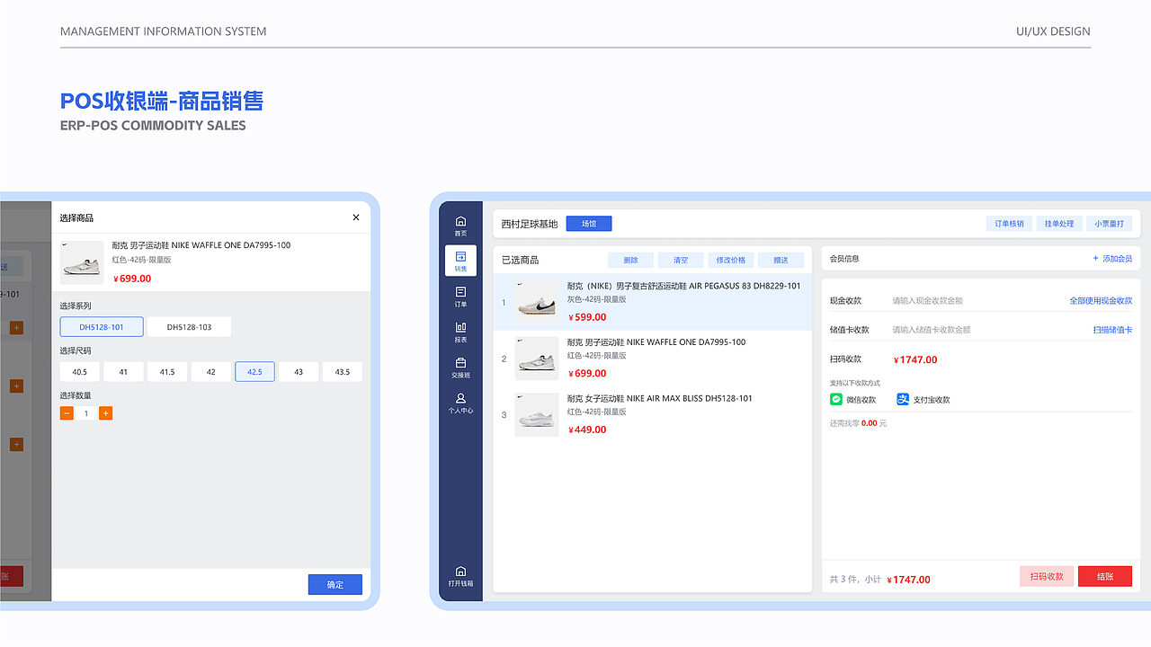Open the 报表 reports chart icon
This screenshot has height=647, width=1151.
coord(461,327)
